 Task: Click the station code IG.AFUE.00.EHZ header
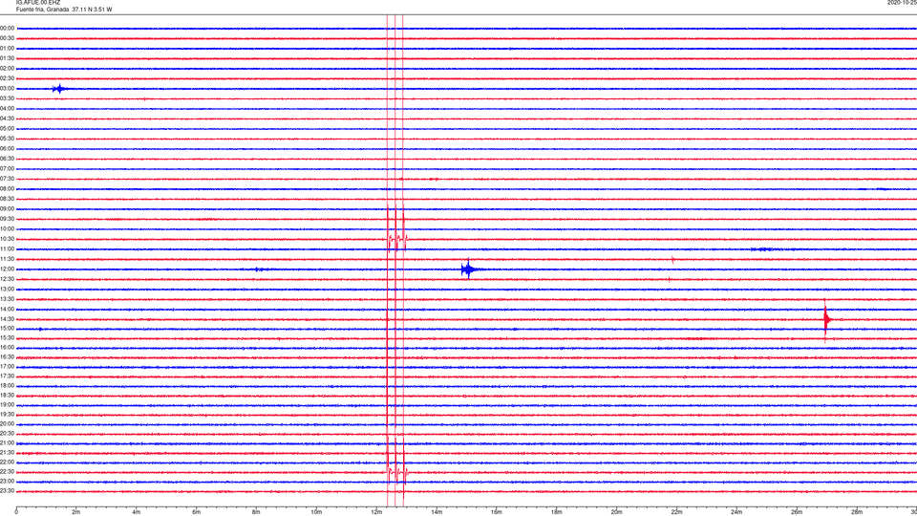[38, 3]
